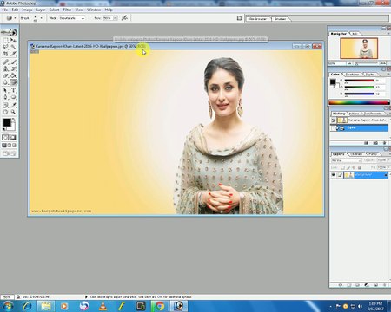391x312 pixels.
Task: Enable airbrush option in options bar
Action: [124, 18]
